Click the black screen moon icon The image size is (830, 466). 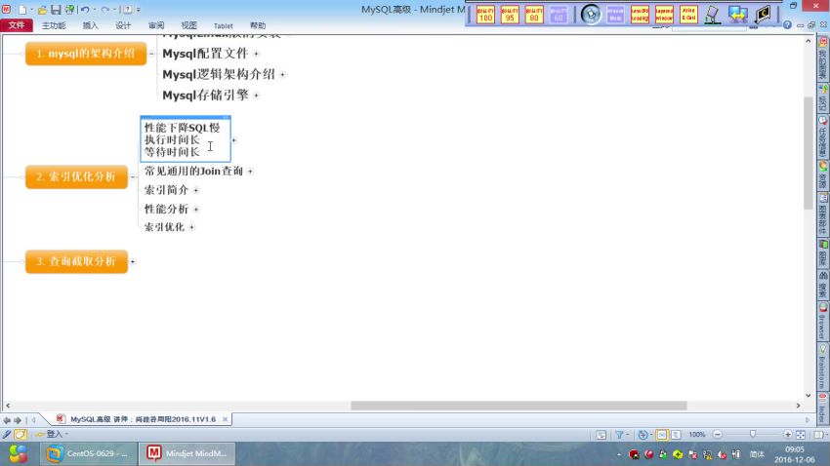coord(763,15)
